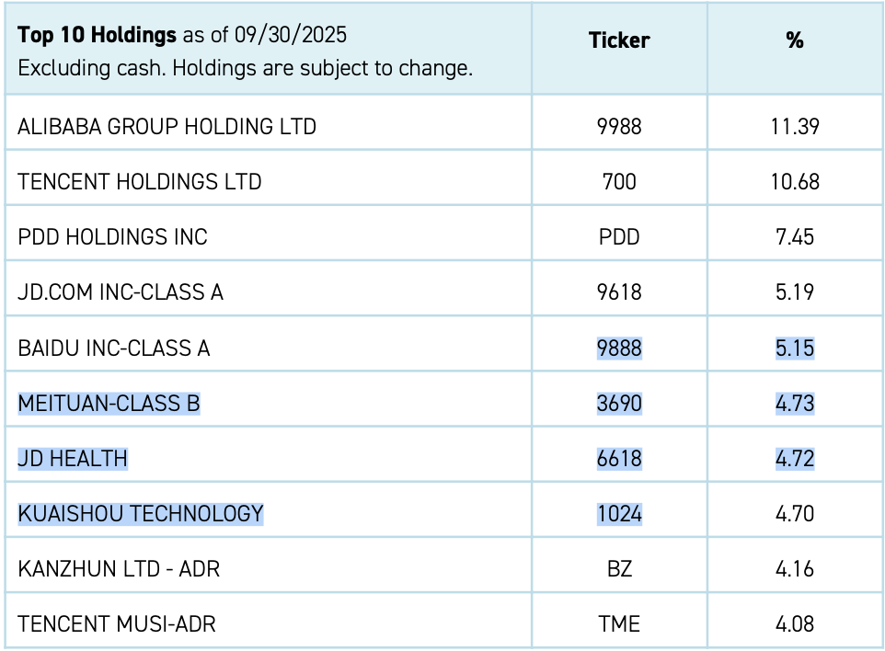
Task: Click the highlighted JD HEALTH name
Action: (73, 459)
